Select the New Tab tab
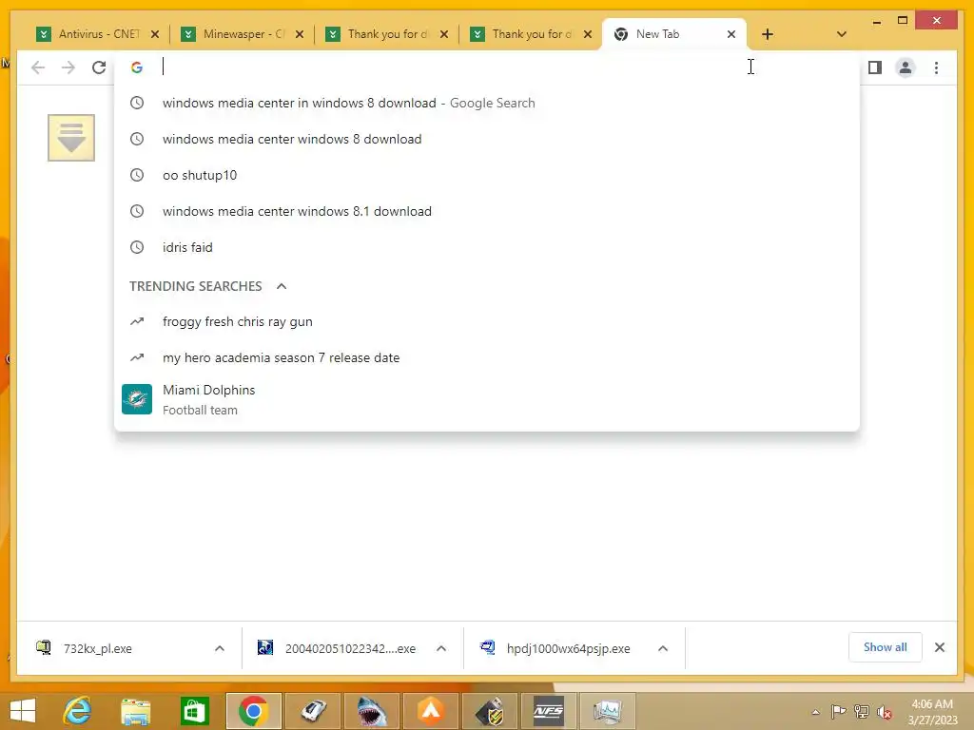The width and height of the screenshot is (974, 730). click(x=673, y=34)
